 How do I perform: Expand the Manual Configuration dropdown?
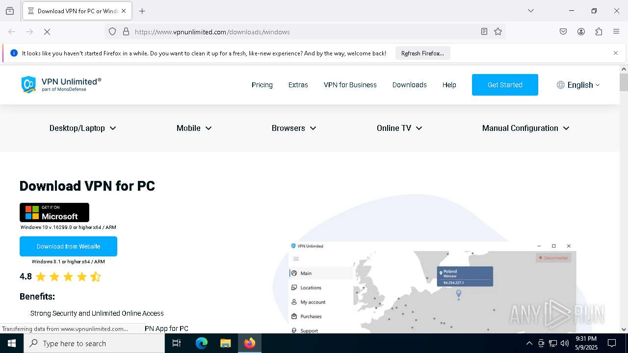click(525, 128)
